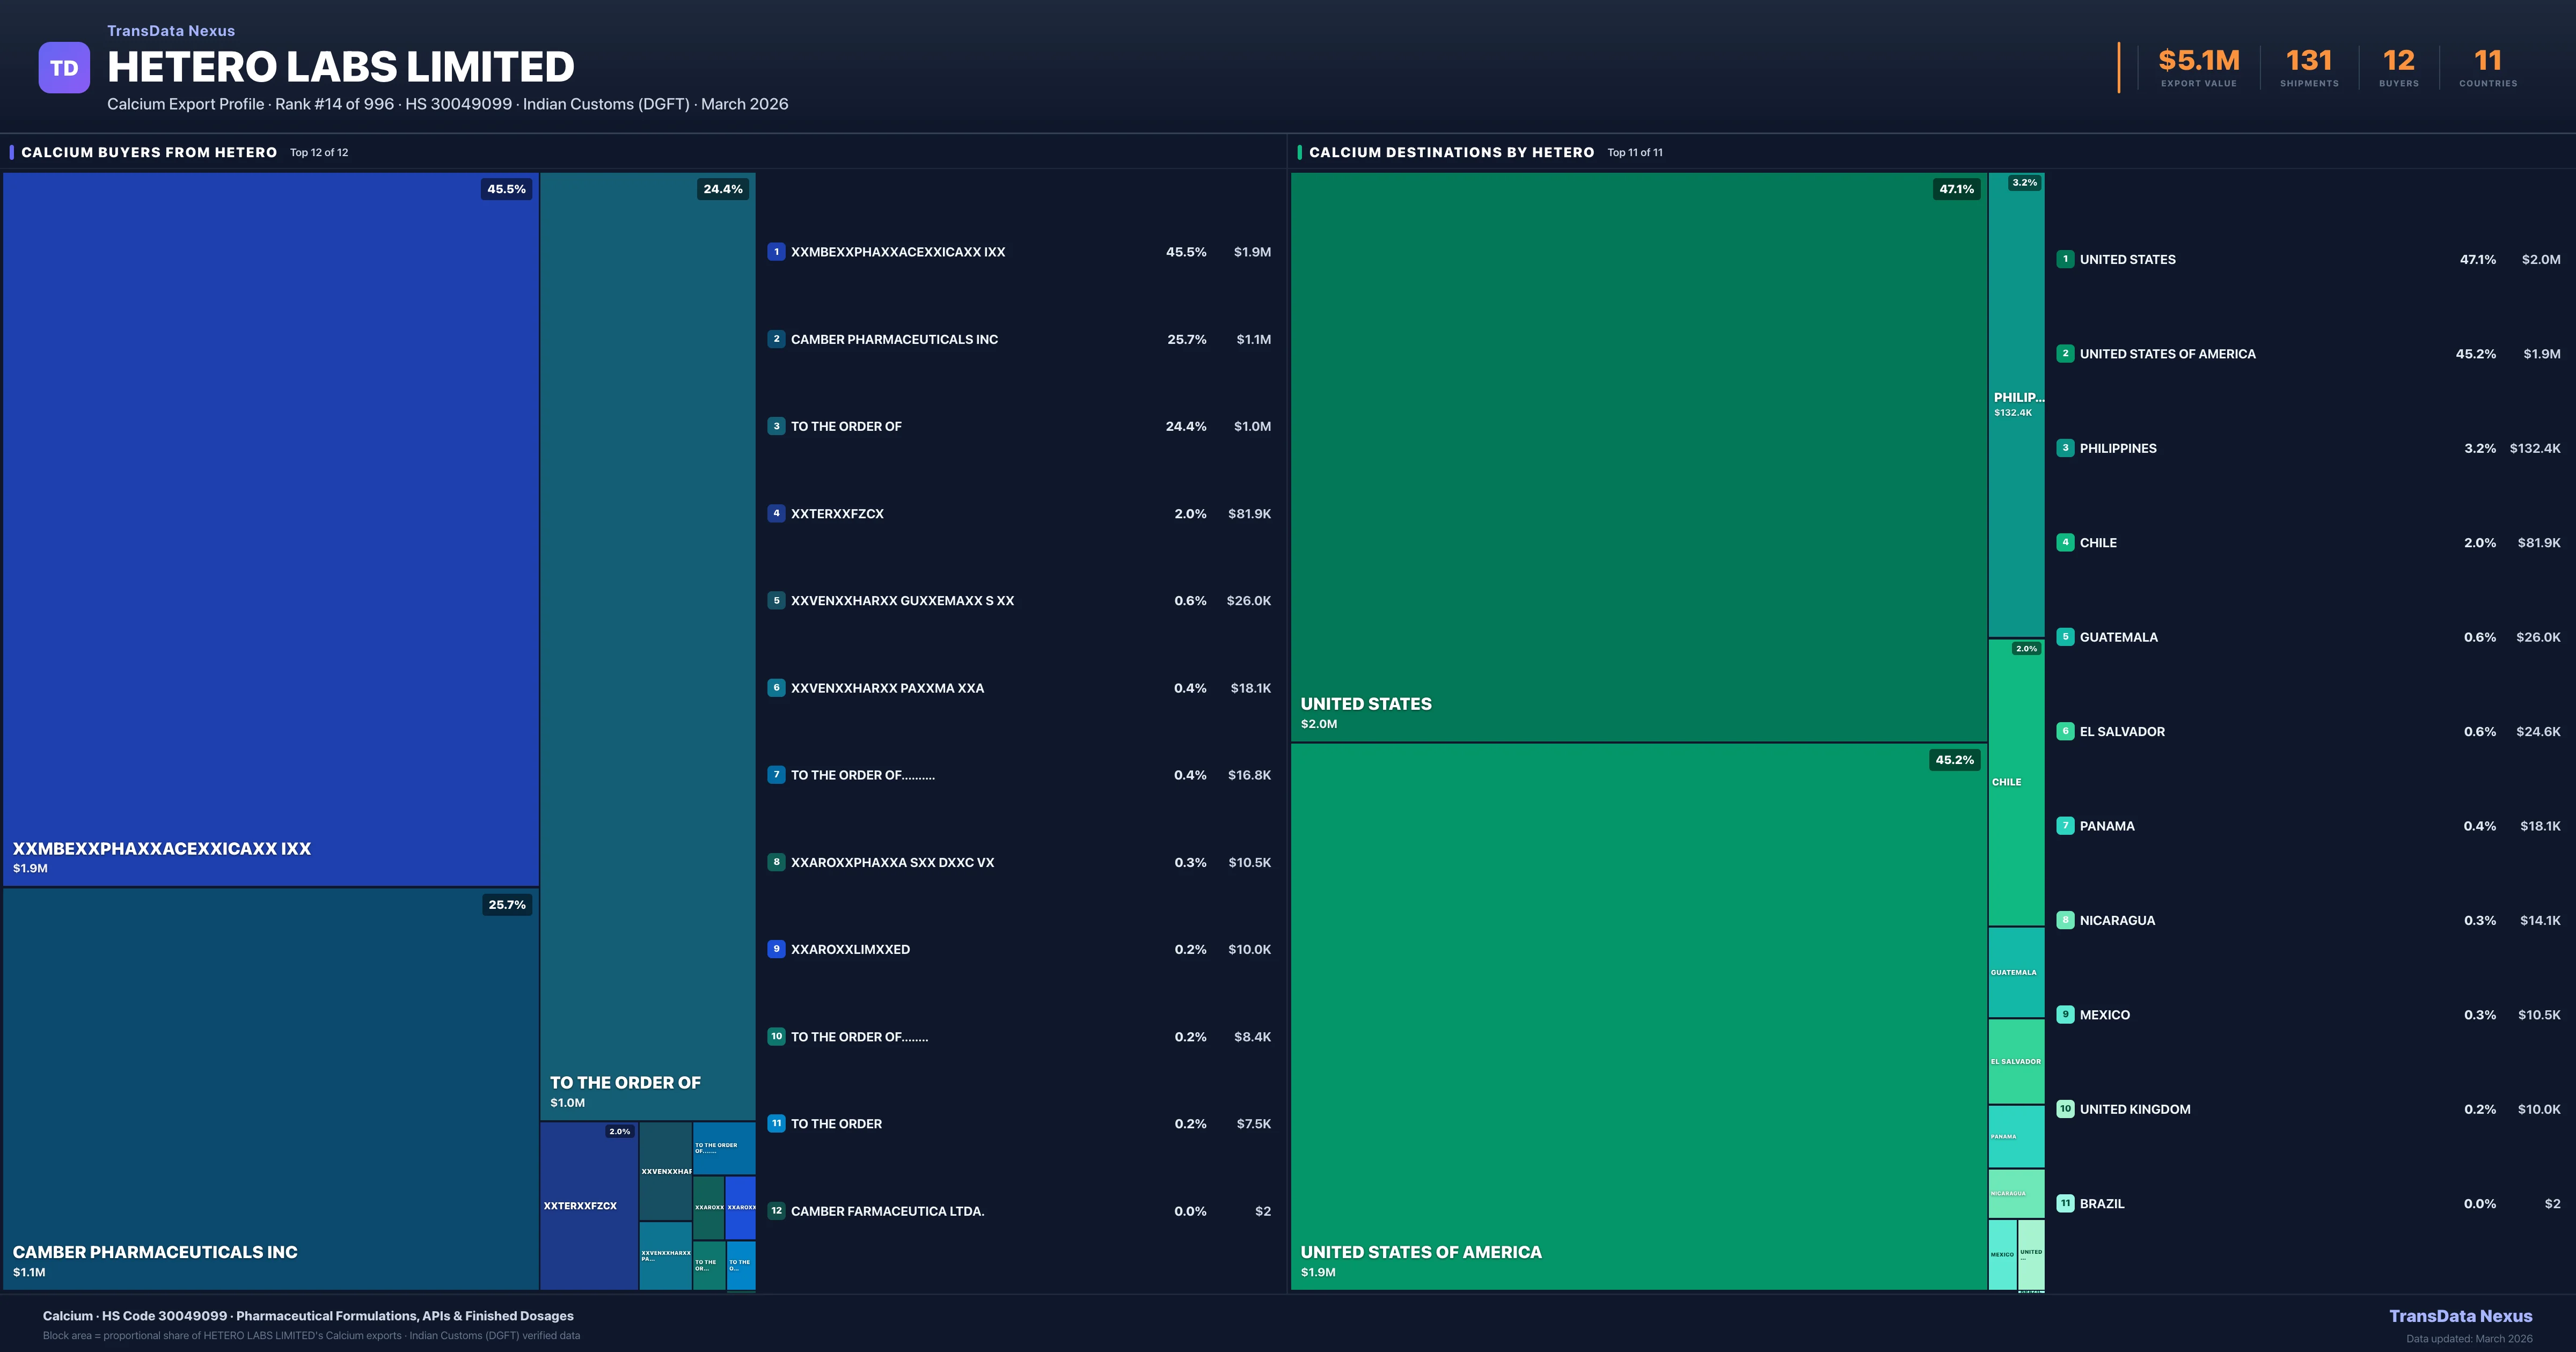
Task: Click rank badge 11 beside Brazil
Action: click(x=2065, y=1203)
